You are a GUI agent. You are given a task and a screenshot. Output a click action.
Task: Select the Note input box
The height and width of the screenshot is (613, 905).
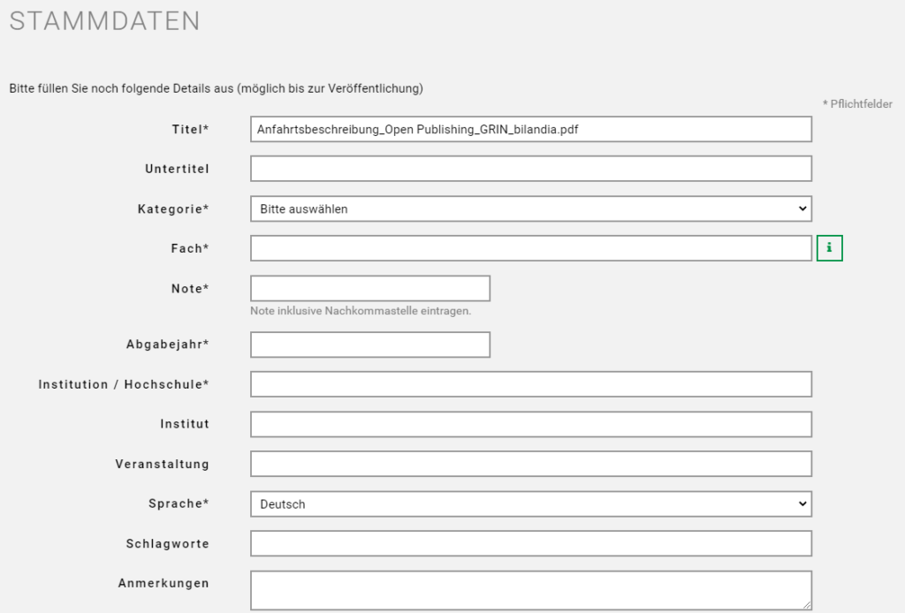click(x=370, y=288)
